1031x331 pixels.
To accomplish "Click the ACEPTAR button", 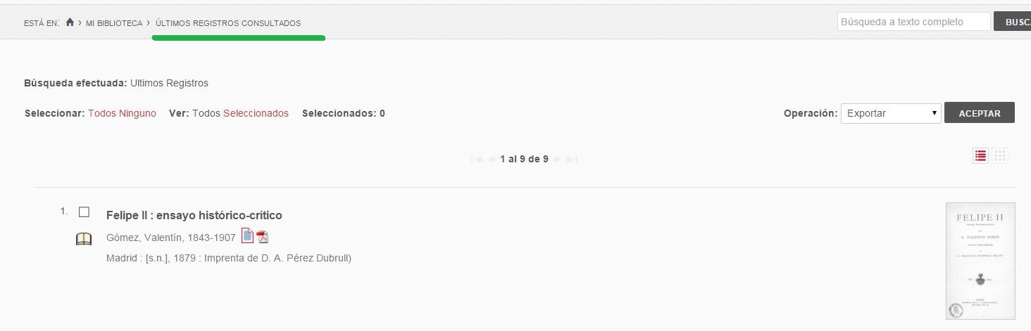I will click(980, 113).
